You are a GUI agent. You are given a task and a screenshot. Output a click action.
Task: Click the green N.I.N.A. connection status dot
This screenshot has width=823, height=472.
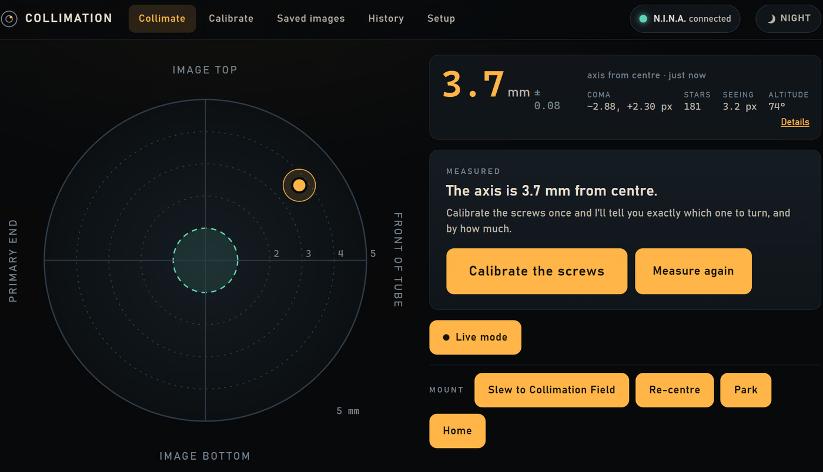click(643, 19)
